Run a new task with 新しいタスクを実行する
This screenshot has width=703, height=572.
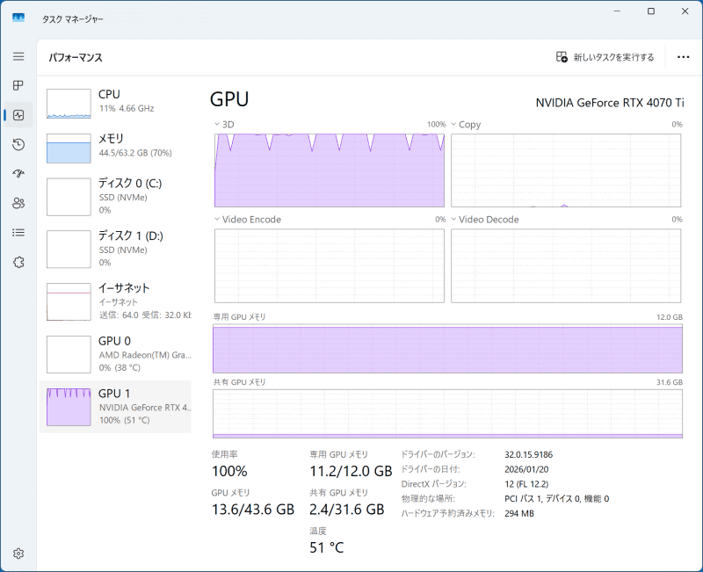tap(605, 57)
